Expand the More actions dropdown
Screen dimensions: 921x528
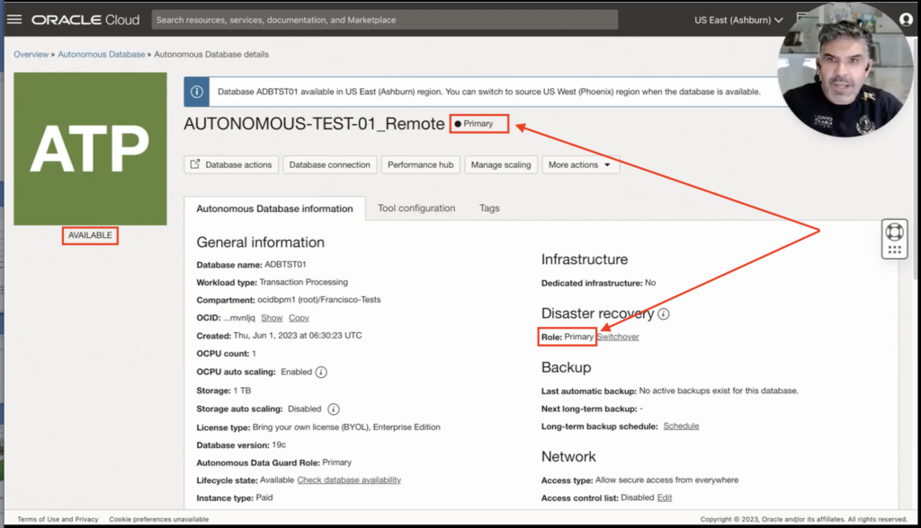[x=580, y=165]
